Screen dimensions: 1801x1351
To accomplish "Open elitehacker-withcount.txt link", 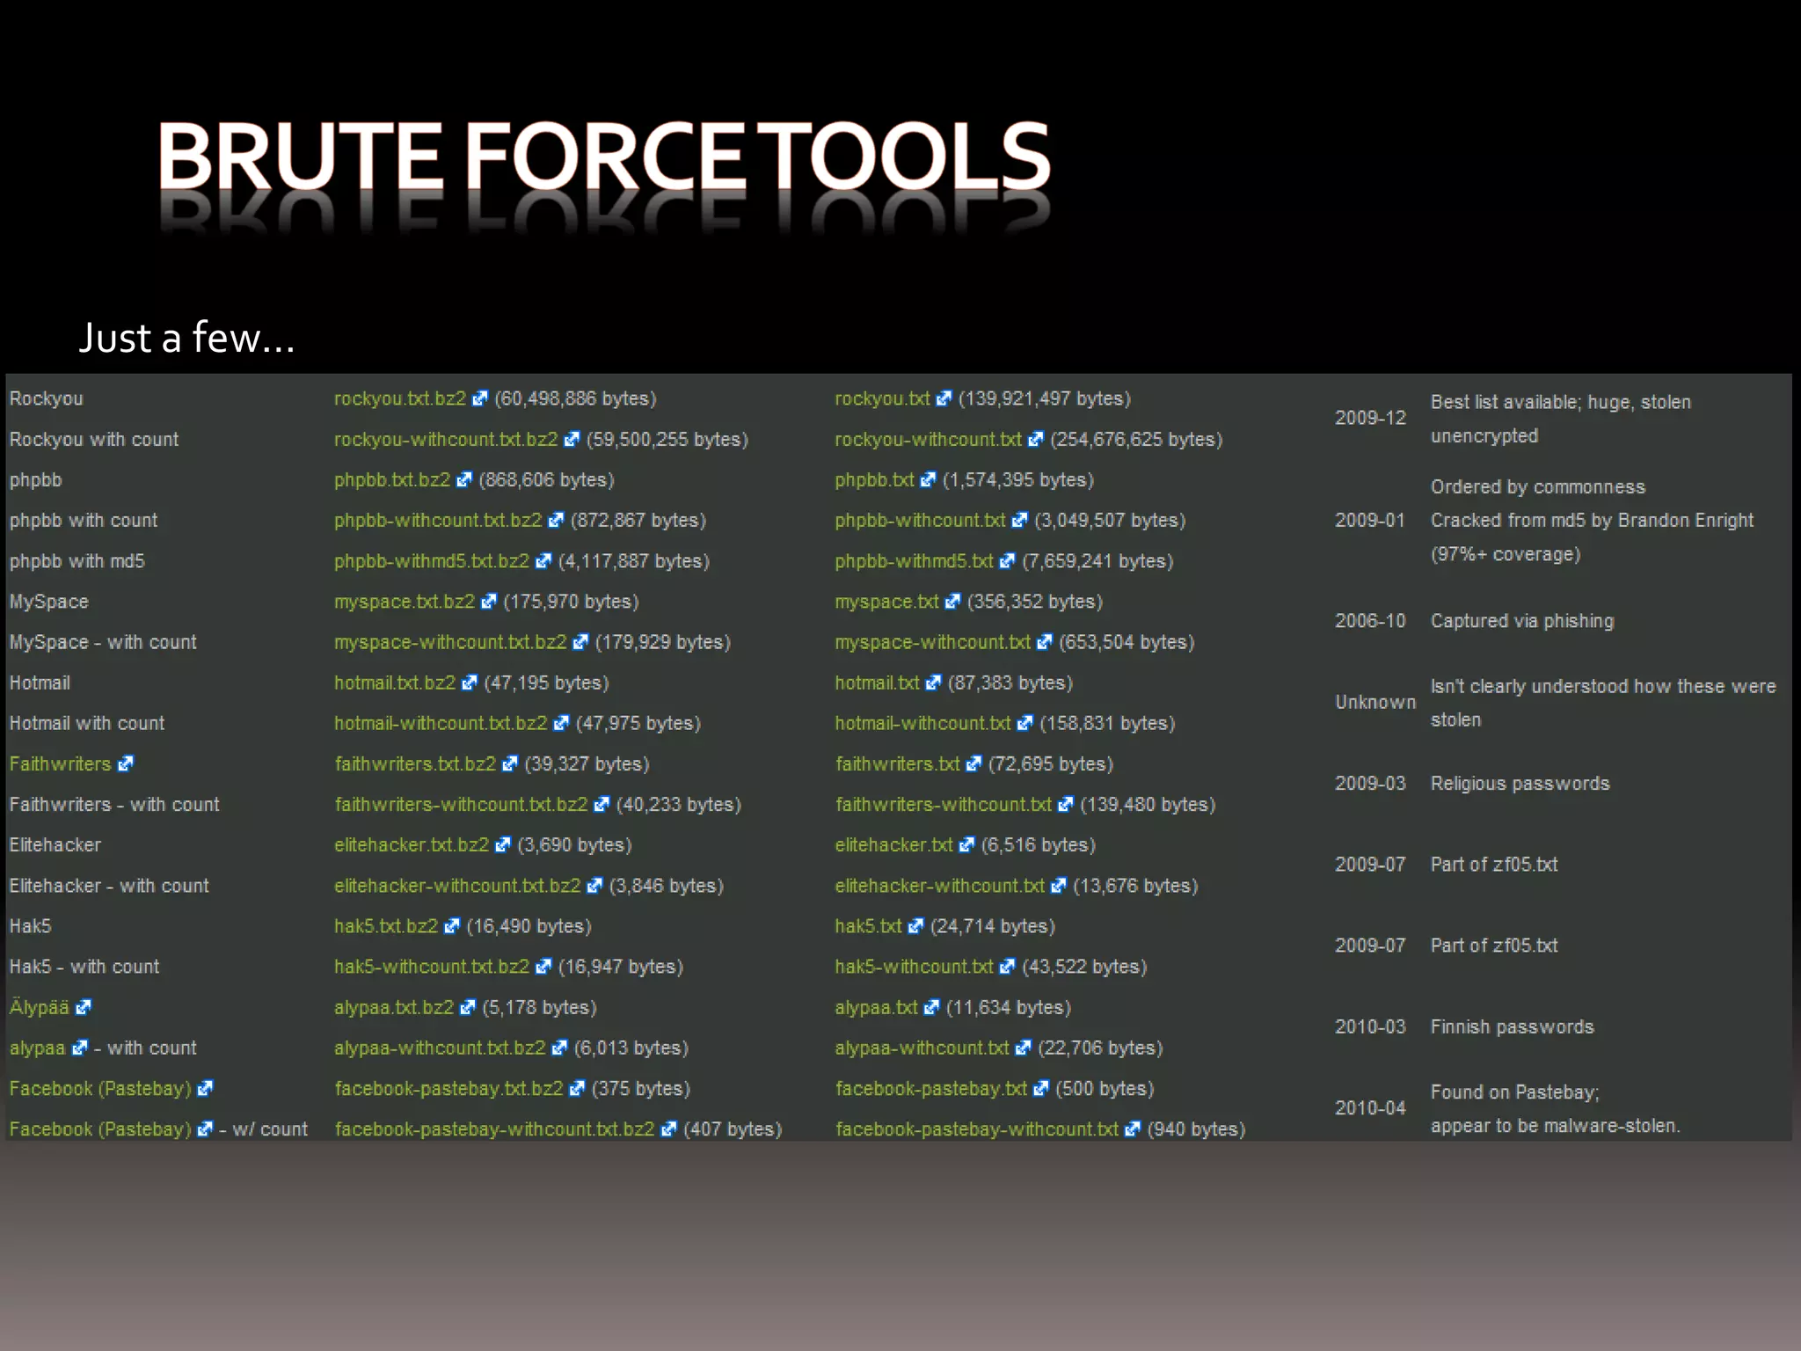I will [939, 886].
